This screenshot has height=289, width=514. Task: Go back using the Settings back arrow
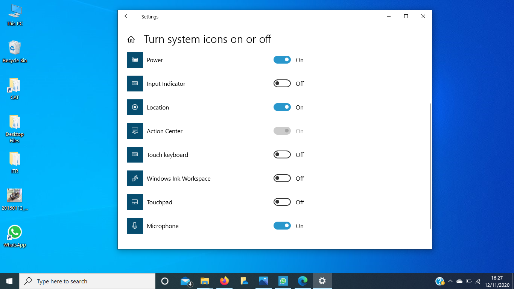(127, 16)
